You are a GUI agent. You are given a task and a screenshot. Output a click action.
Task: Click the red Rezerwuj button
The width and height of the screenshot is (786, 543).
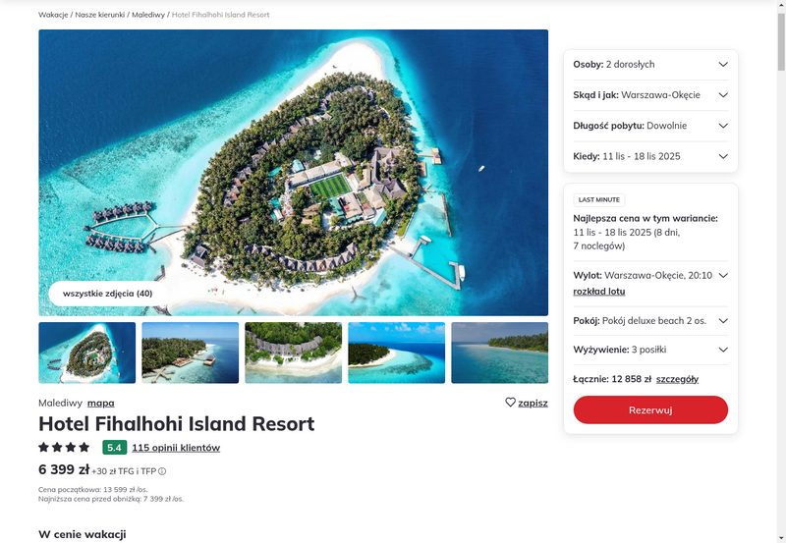click(x=650, y=409)
